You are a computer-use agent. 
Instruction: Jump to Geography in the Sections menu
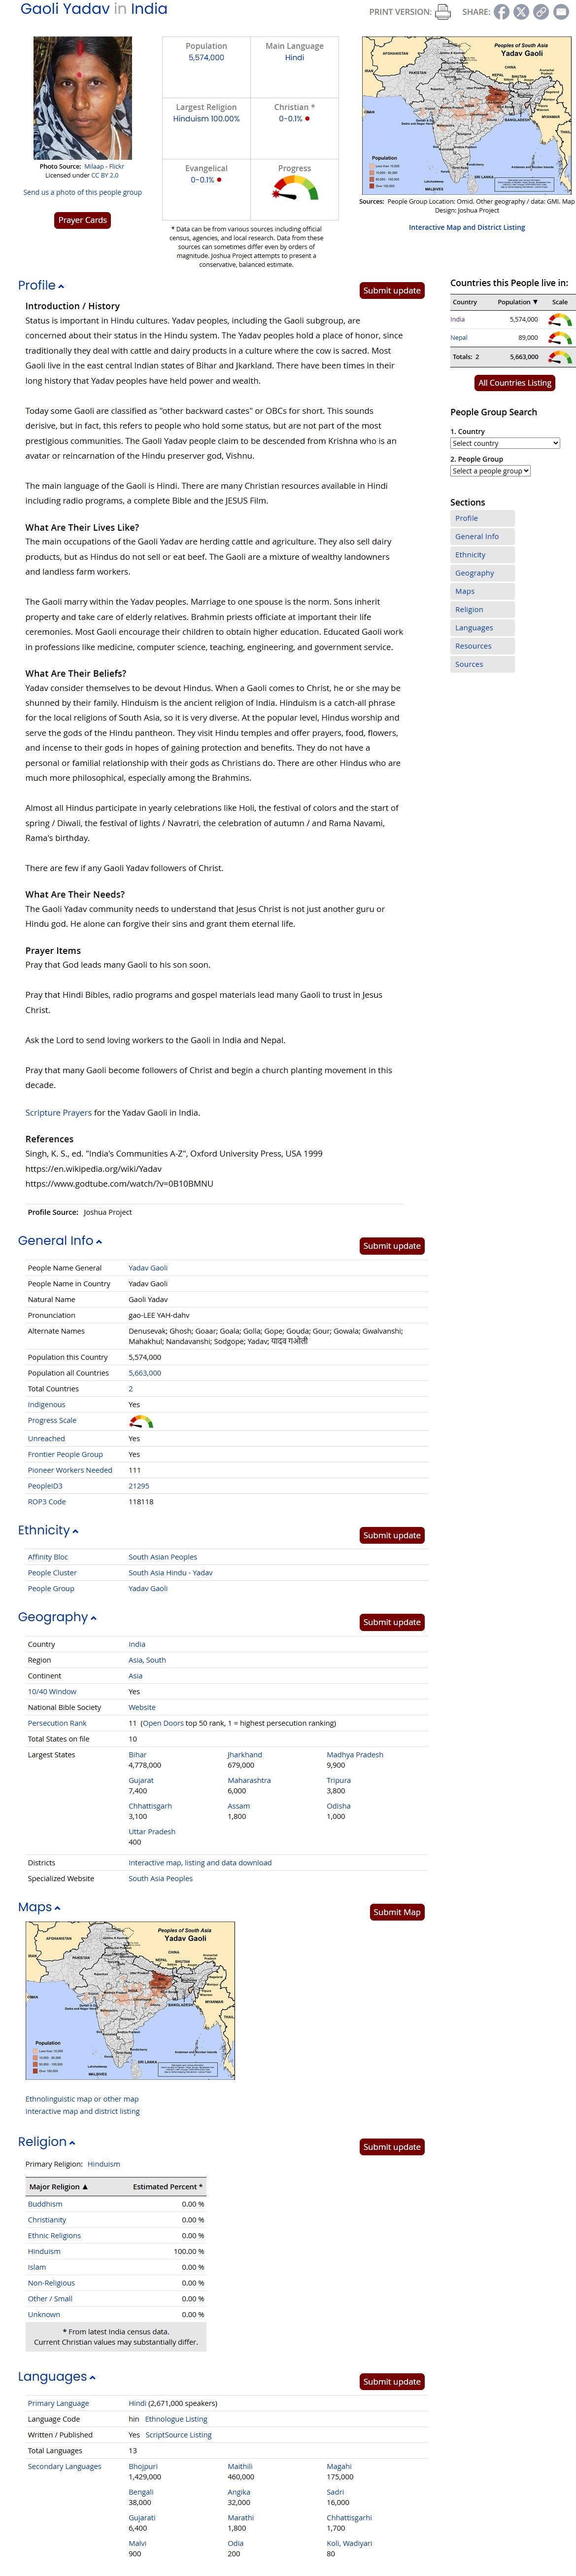(x=474, y=573)
